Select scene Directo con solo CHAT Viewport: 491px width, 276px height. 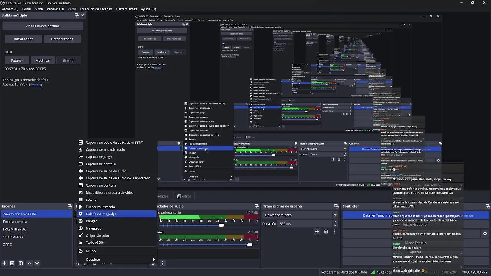coord(36,214)
